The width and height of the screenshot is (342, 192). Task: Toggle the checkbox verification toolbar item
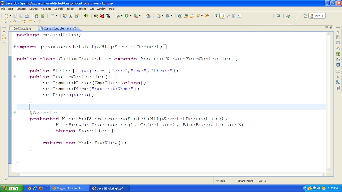click(52, 16)
